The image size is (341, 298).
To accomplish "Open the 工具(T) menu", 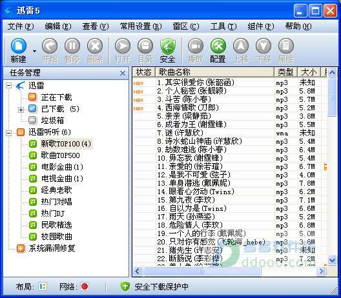I will pos(223,26).
